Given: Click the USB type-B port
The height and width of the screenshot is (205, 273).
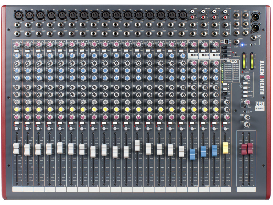Looking at the screenshot, I should coord(226,42).
